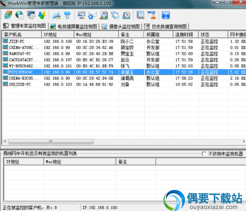Select the SHIJIZE-PC client row
The image size is (246, 211).
pyautogui.click(x=124, y=84)
